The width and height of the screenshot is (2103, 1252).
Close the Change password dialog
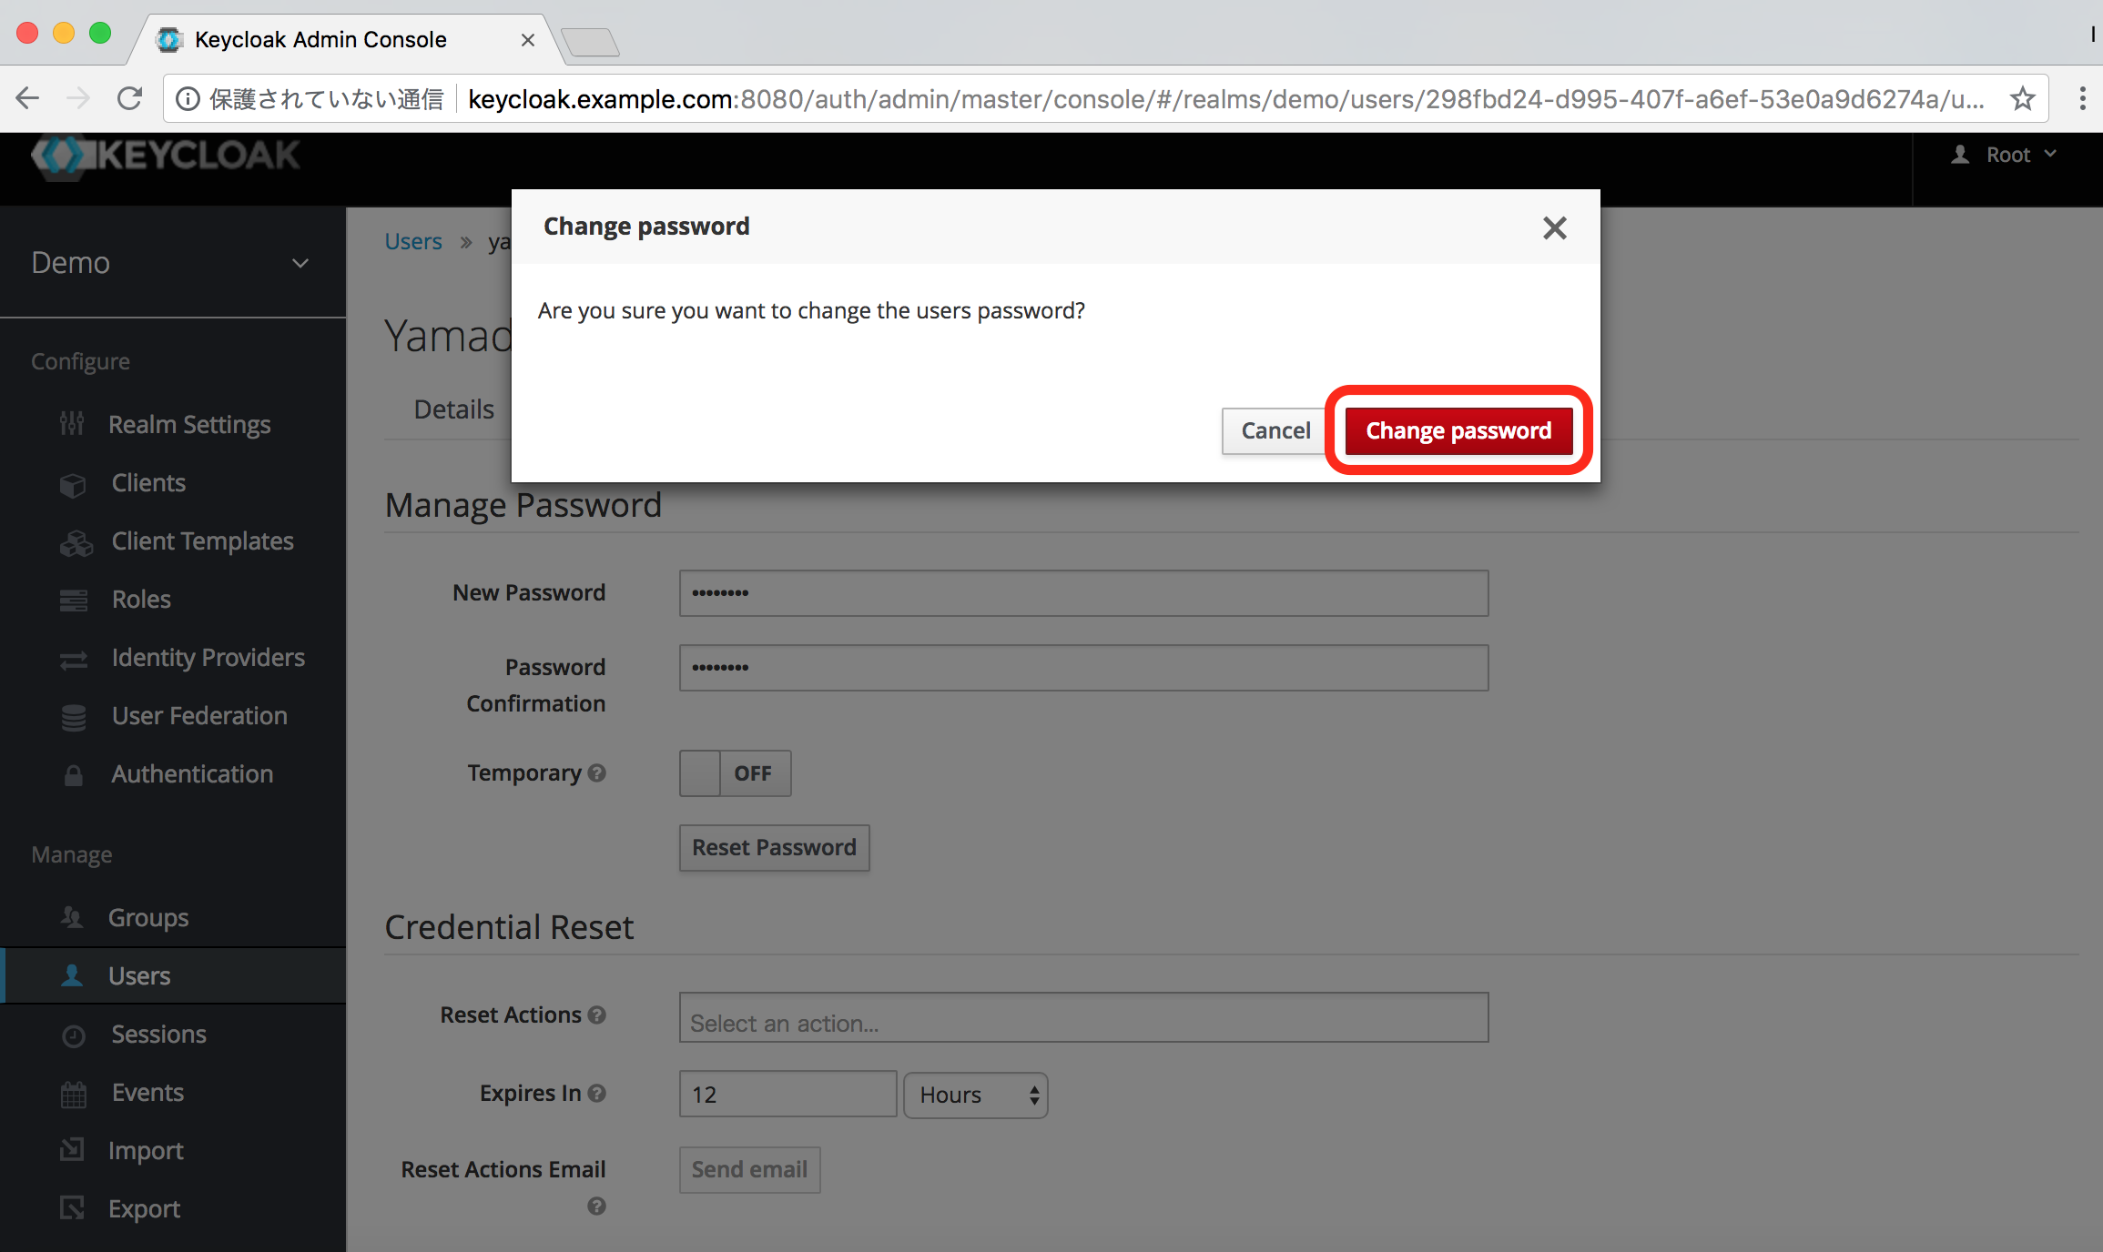[x=1554, y=227]
